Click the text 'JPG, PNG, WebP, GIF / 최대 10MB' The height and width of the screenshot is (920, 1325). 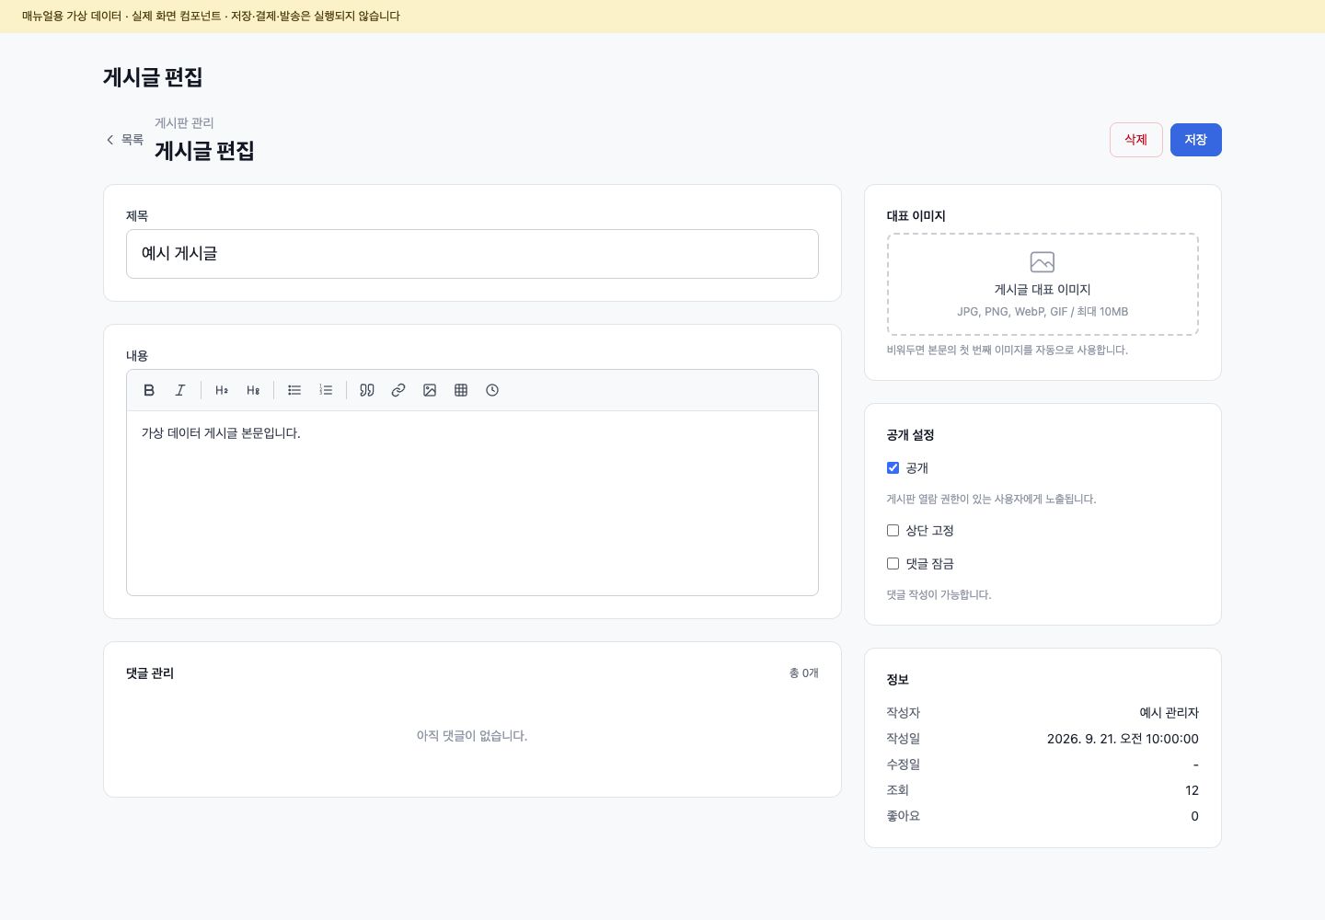tap(1043, 312)
